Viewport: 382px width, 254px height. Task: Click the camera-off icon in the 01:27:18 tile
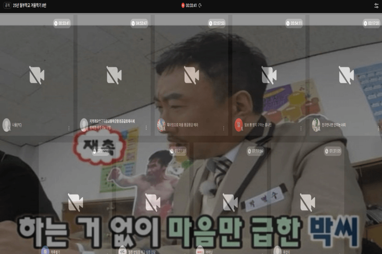[153, 203]
